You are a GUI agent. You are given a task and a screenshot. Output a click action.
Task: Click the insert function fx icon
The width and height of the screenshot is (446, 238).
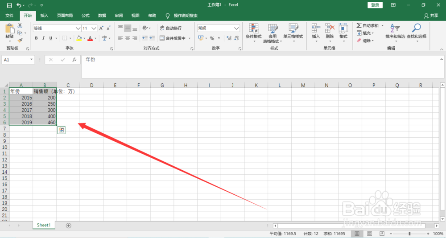tap(74, 60)
